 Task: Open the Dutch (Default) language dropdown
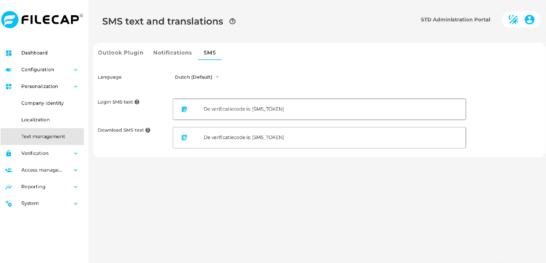[x=197, y=77]
